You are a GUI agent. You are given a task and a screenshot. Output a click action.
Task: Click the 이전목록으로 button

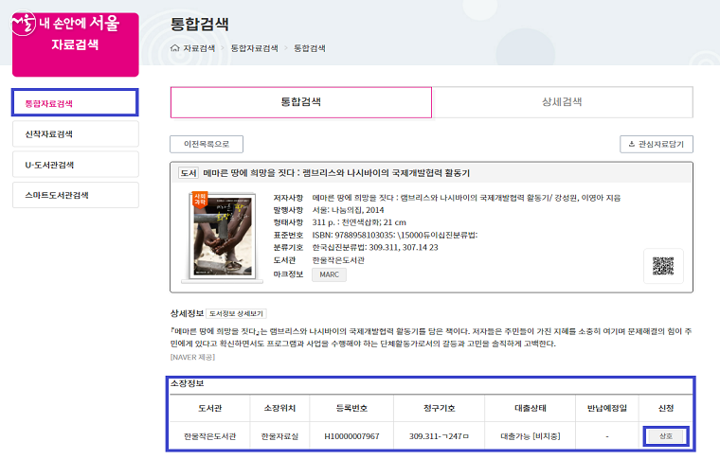coord(207,144)
